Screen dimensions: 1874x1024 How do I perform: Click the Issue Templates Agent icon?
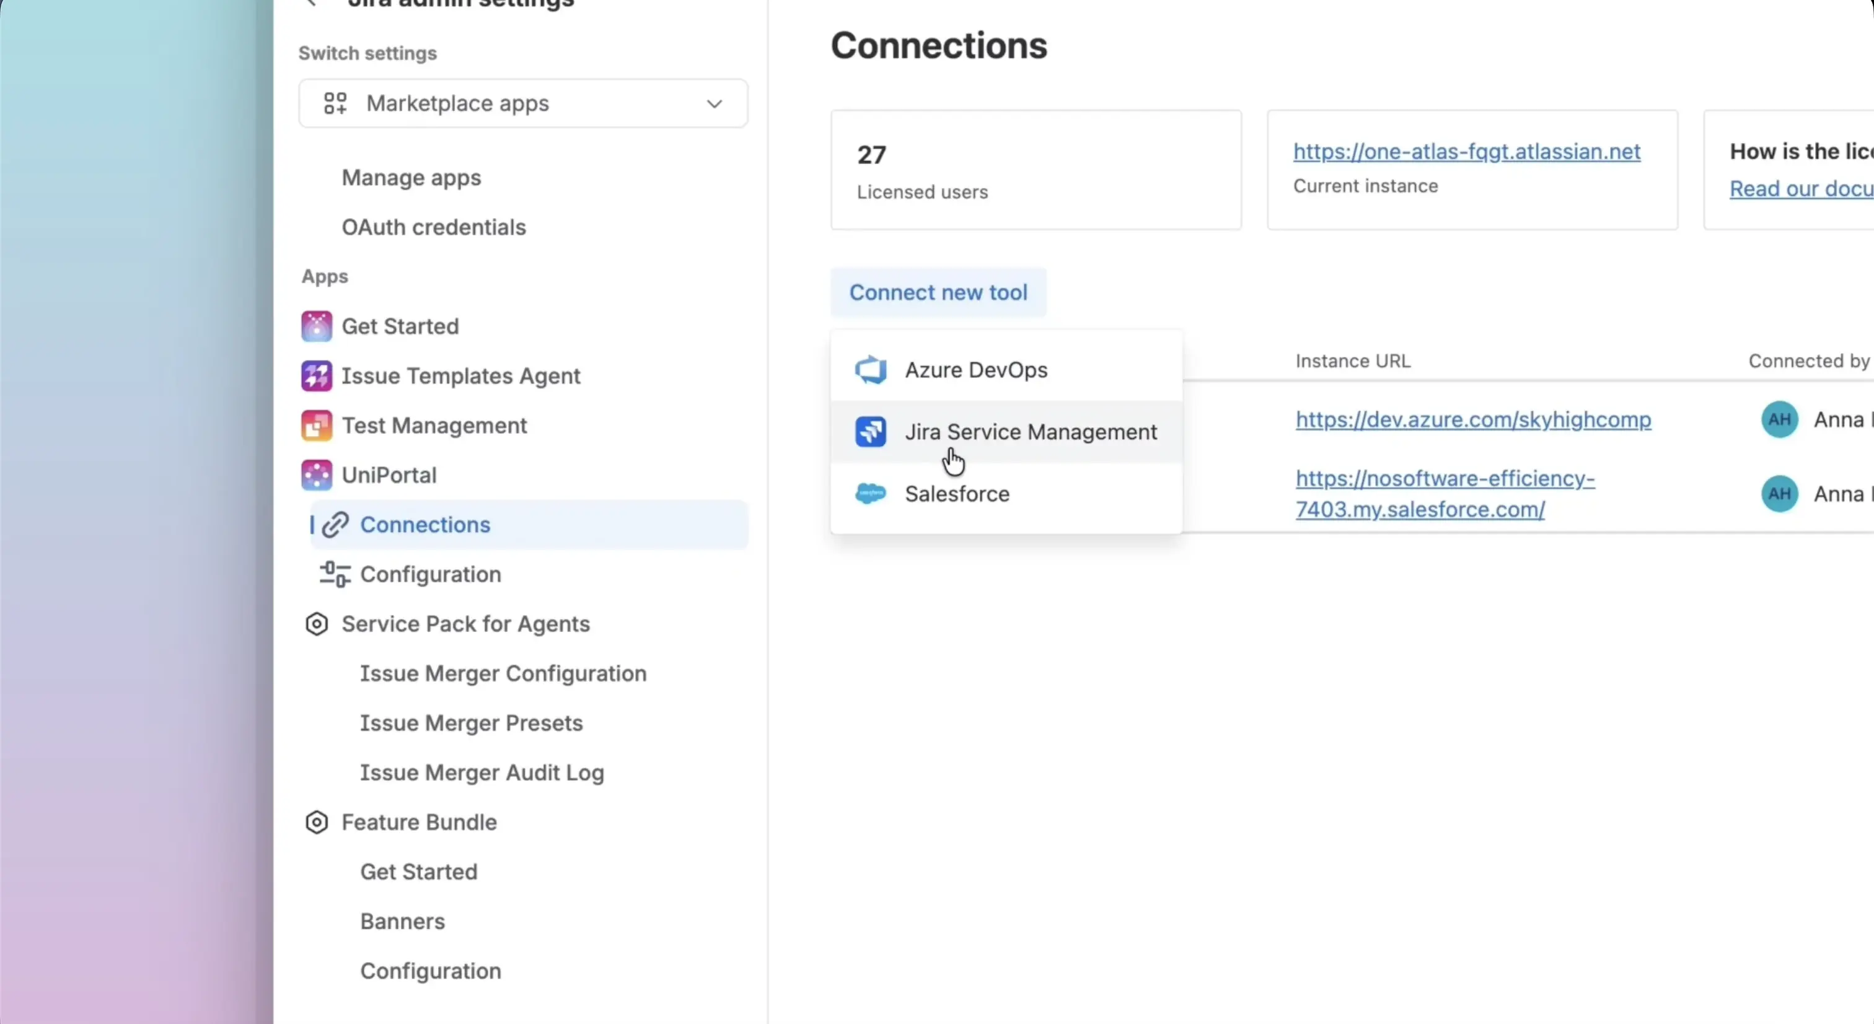click(317, 376)
